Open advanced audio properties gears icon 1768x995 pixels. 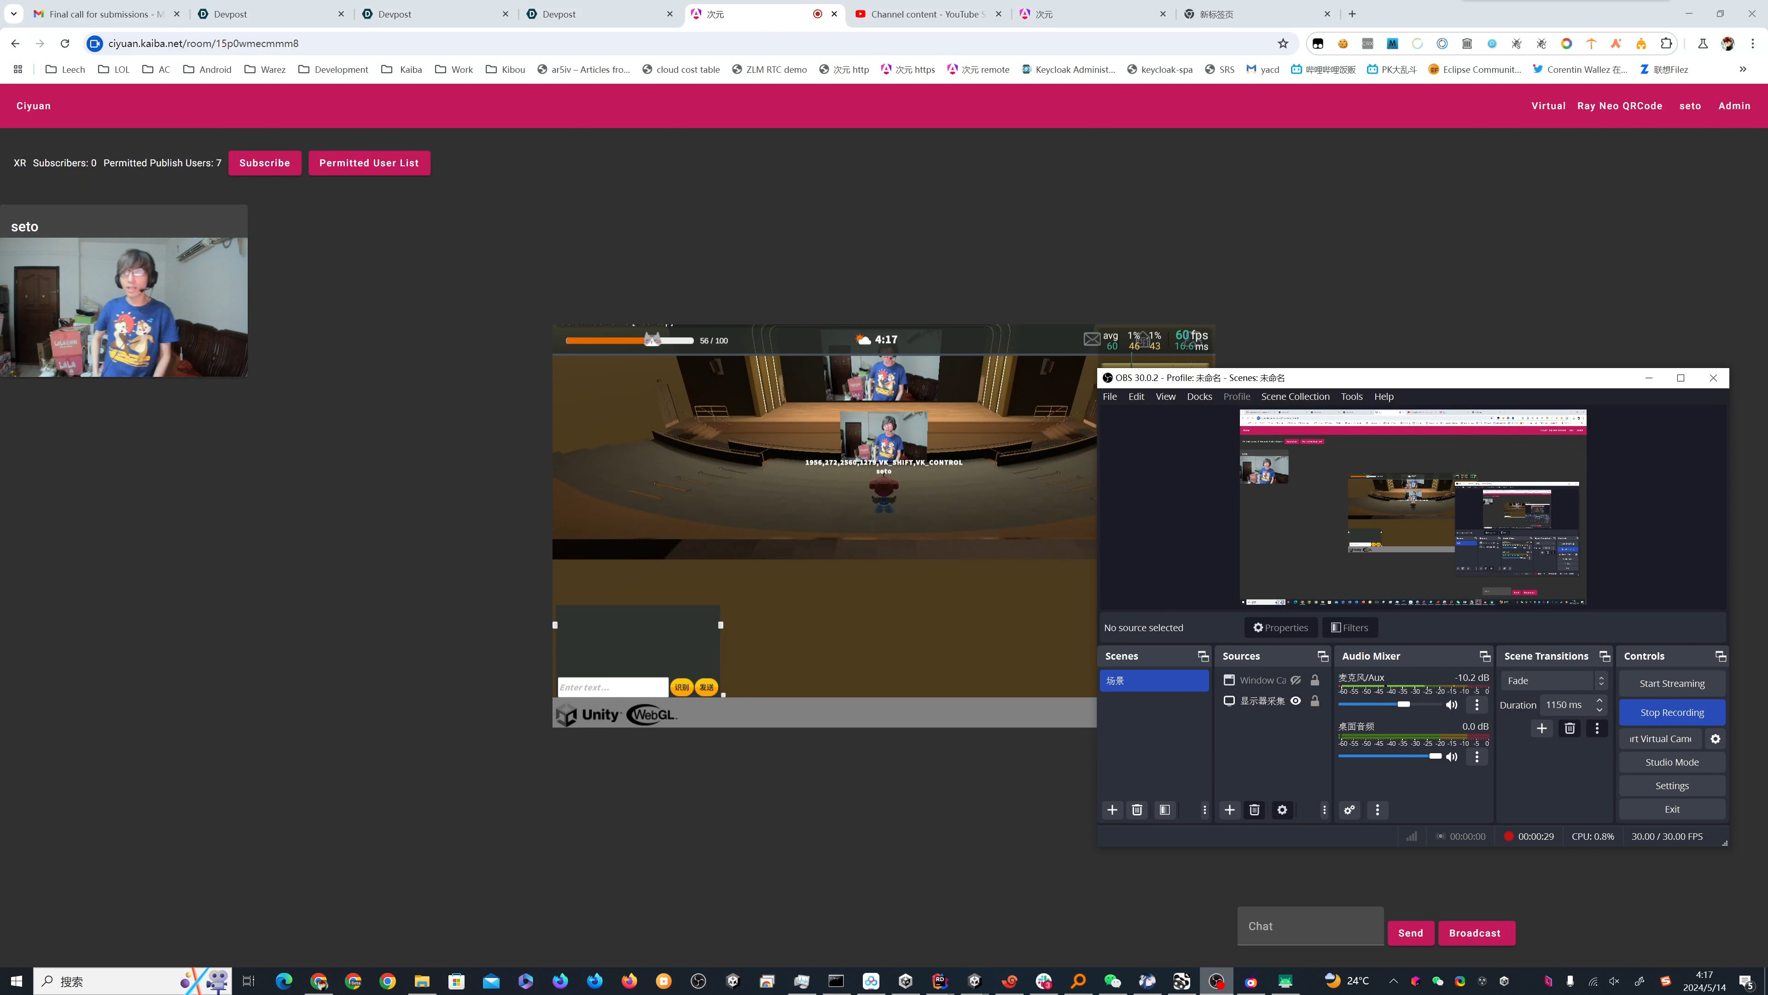click(x=1349, y=810)
